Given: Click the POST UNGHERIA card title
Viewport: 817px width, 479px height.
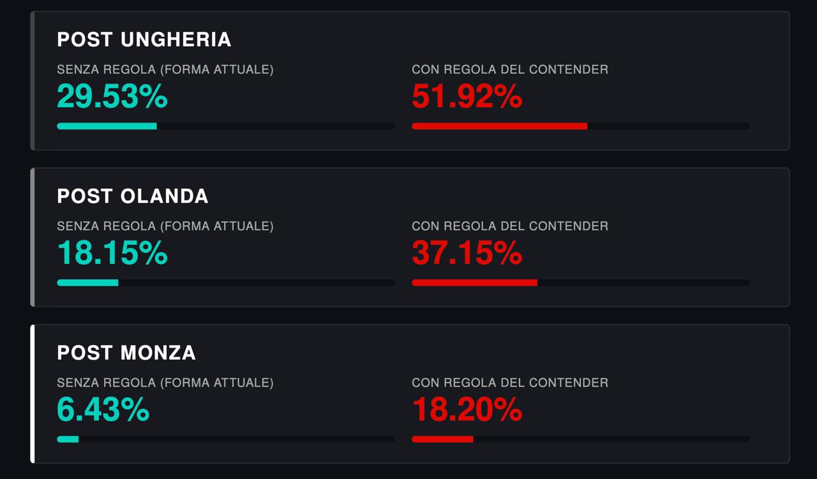Looking at the screenshot, I should tap(144, 40).
